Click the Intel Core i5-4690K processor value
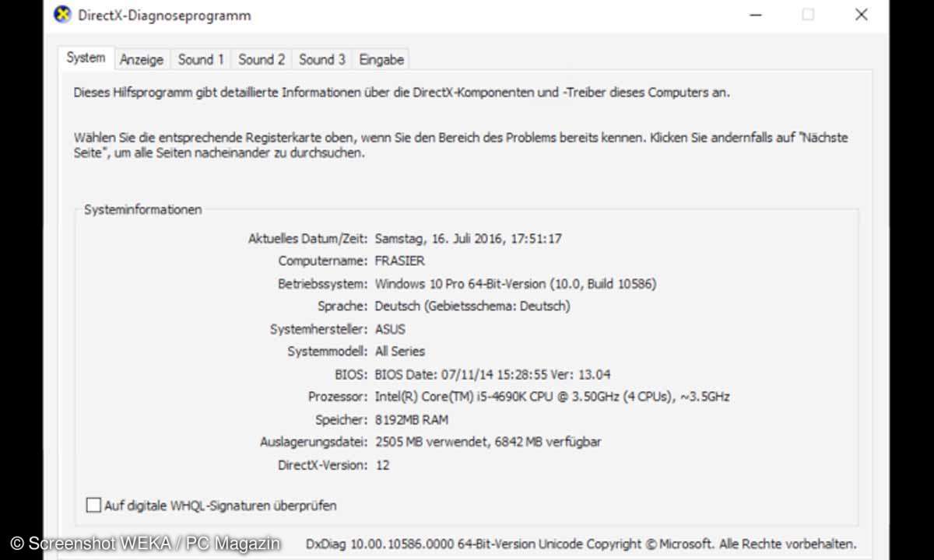The image size is (934, 560). click(x=552, y=397)
